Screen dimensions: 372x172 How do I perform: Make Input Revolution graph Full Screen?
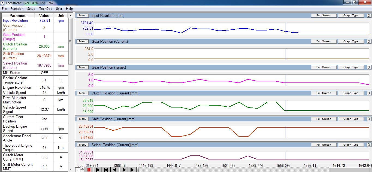(323, 16)
